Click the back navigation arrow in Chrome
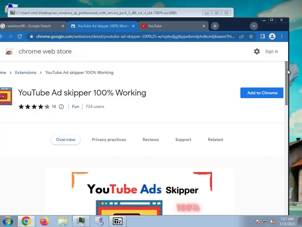The image size is (302, 227). [x=1, y=36]
